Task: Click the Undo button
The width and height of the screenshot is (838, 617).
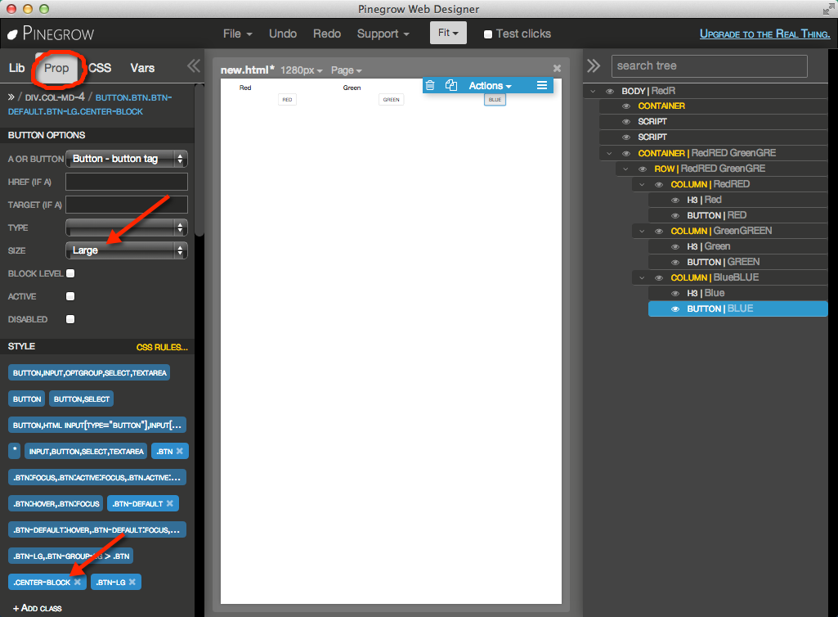Action: 283,34
